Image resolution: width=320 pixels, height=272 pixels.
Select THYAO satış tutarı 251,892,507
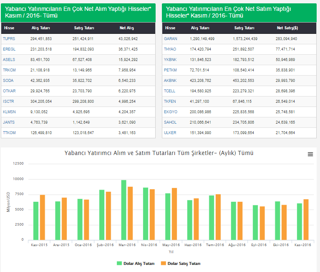244,49
